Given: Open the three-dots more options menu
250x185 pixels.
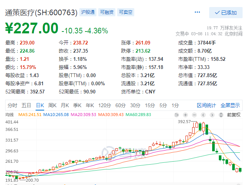Looking at the screenshot, I should (197, 12).
